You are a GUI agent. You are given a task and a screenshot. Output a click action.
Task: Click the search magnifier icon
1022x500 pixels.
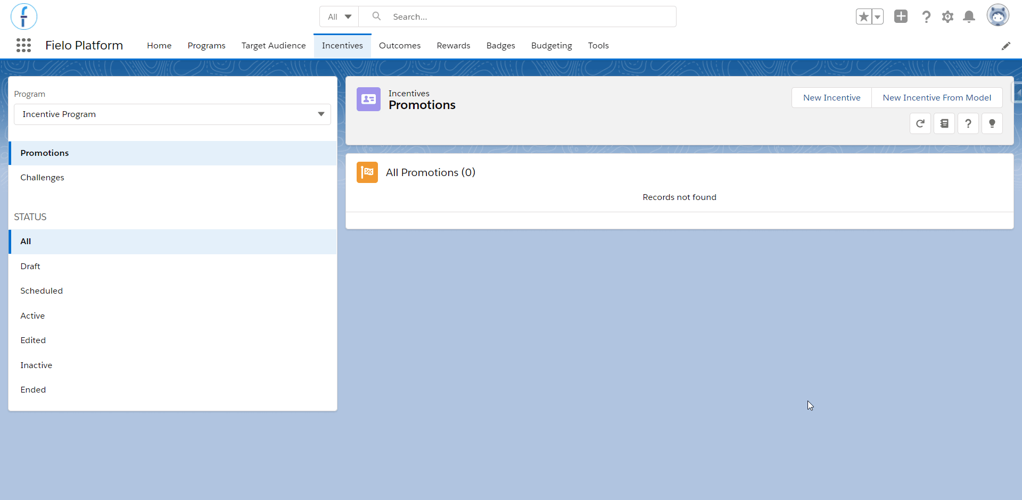coord(376,16)
